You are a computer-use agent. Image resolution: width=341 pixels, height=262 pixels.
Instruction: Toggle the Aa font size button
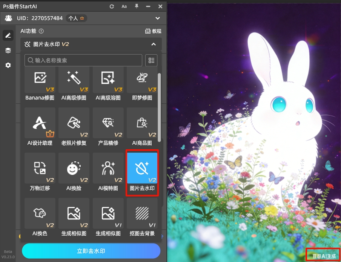click(x=124, y=6)
